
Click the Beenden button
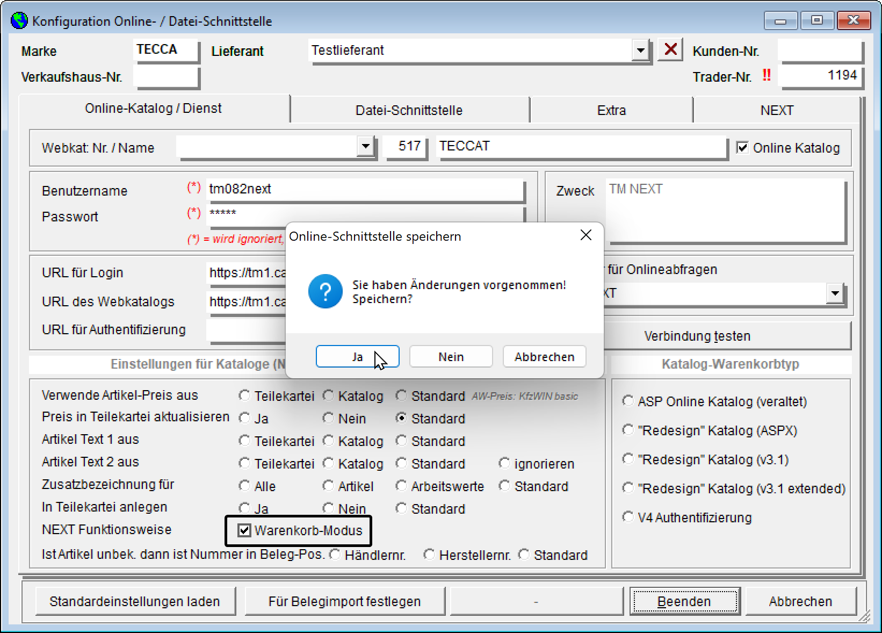pos(684,601)
